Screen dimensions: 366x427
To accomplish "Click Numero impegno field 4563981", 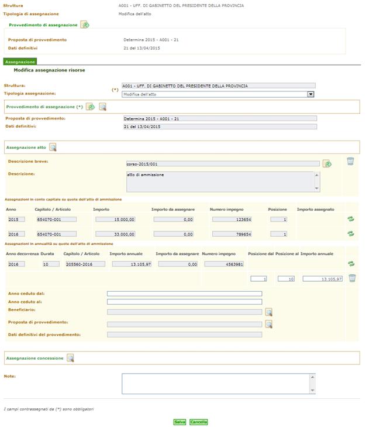I will pos(224,264).
